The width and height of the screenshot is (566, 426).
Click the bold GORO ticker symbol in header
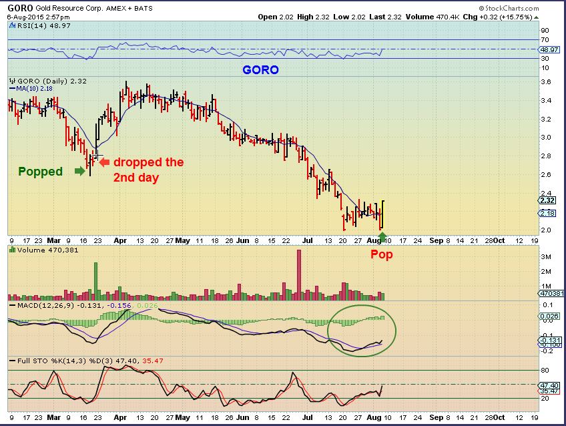tap(20, 8)
